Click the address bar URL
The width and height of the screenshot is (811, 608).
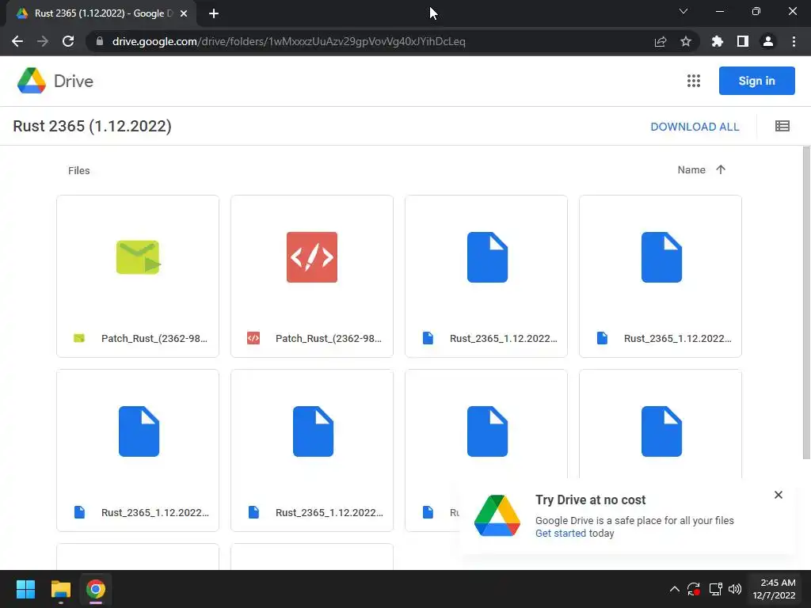(x=288, y=41)
